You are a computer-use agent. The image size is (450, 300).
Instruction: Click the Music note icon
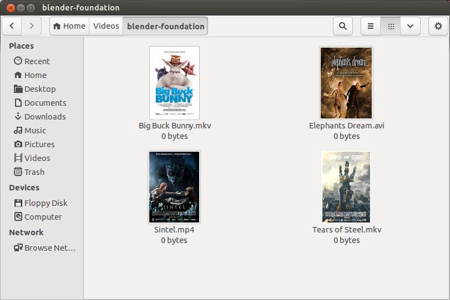click(x=18, y=130)
